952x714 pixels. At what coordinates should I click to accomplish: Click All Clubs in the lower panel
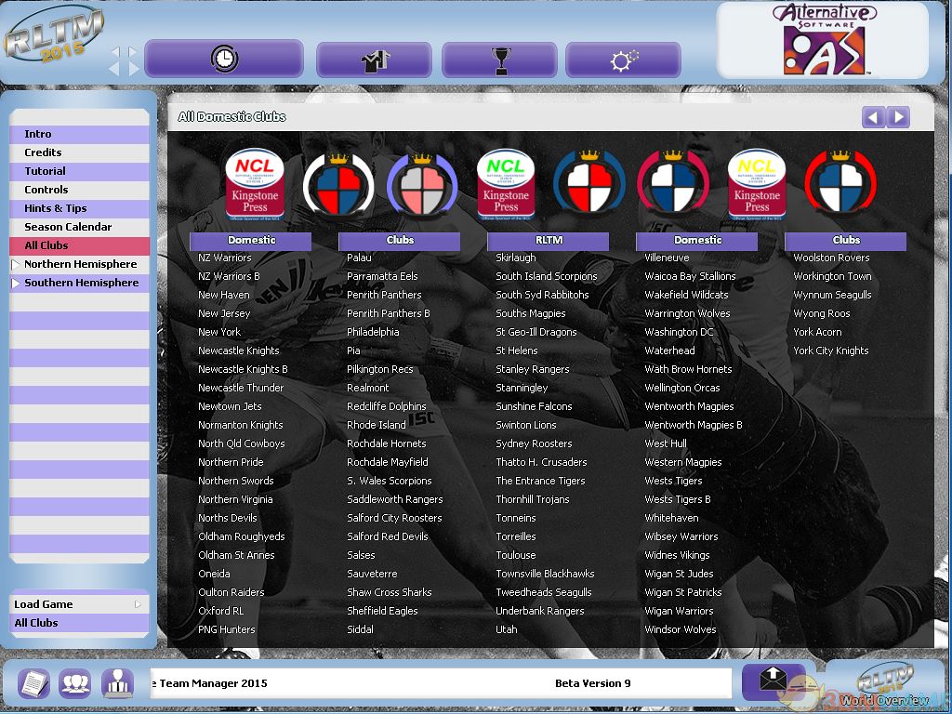tap(79, 623)
